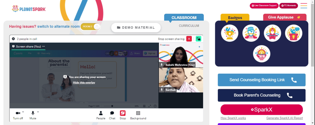Mute the microphone
Viewport: 315px width, 125px height.
[x=33, y=115]
